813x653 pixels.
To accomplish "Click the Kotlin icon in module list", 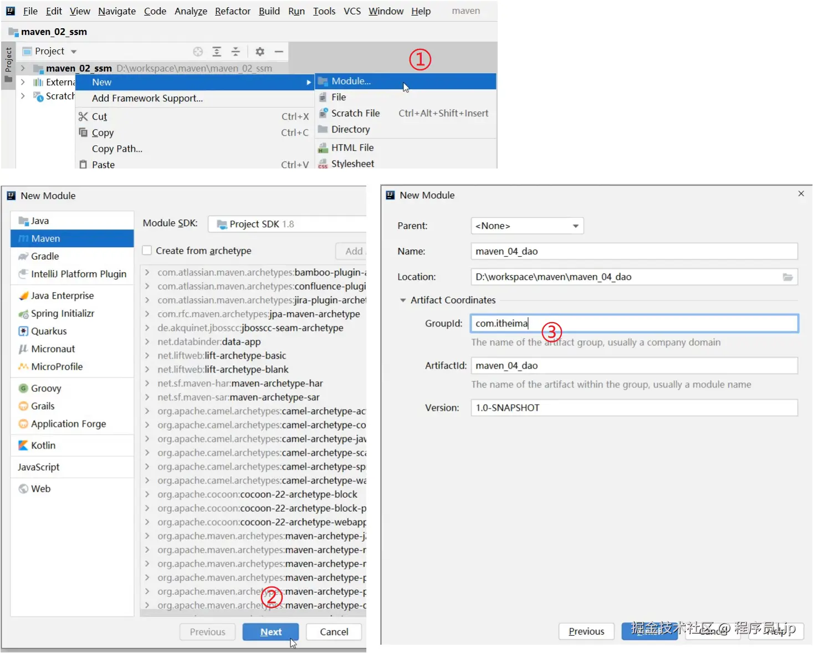I will click(23, 446).
